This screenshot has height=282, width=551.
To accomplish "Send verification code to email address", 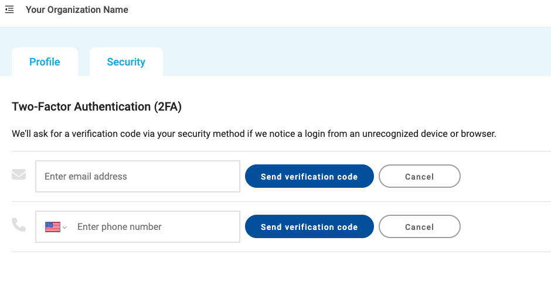I will pos(309,177).
